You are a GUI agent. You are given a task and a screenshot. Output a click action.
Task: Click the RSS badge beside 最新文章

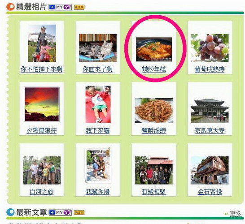pos(79,213)
